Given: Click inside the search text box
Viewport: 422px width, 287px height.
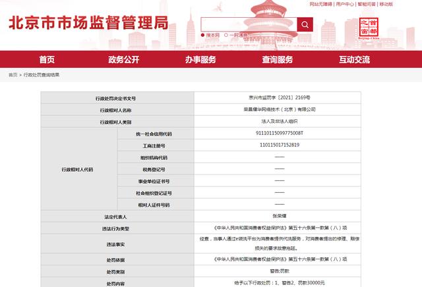Looking at the screenshot, I should [x=249, y=24].
